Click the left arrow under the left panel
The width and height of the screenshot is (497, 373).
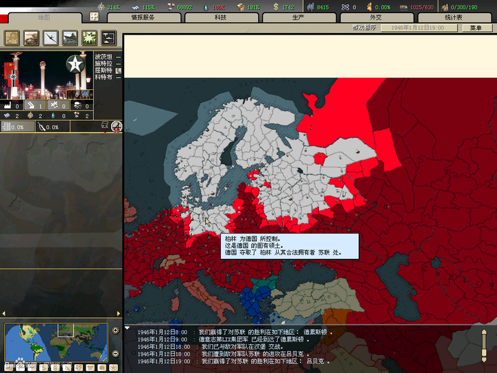click(4, 314)
